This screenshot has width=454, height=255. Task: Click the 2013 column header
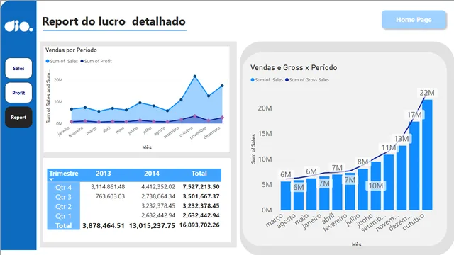pos(104,174)
